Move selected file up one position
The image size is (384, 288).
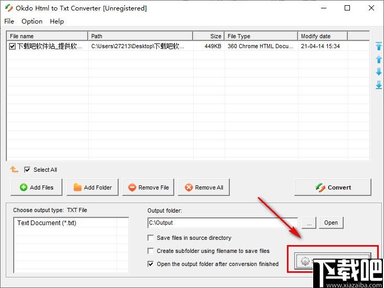[x=379, y=59]
